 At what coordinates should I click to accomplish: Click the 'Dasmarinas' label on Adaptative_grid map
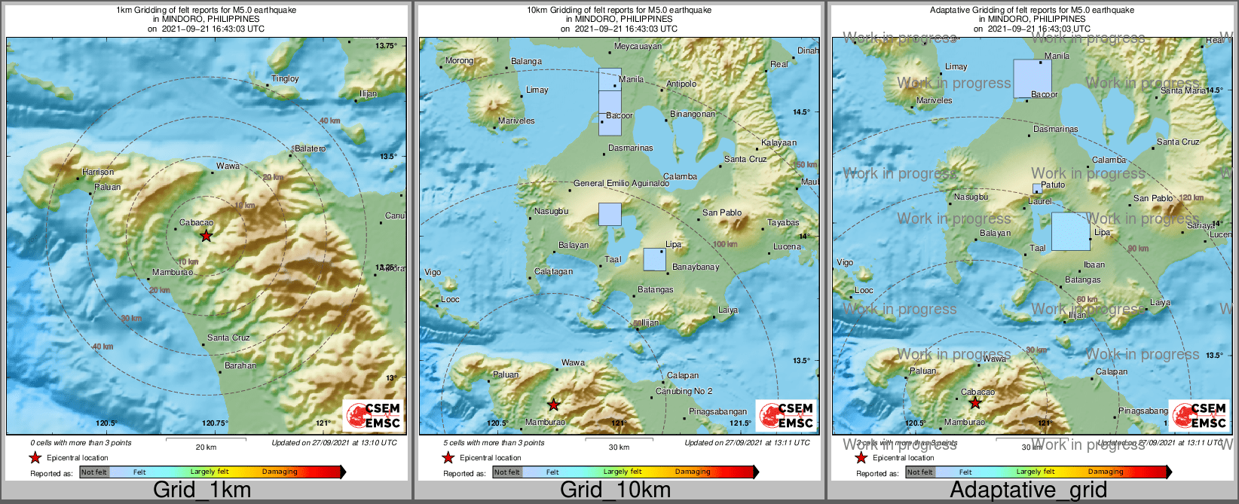pyautogui.click(x=1055, y=129)
